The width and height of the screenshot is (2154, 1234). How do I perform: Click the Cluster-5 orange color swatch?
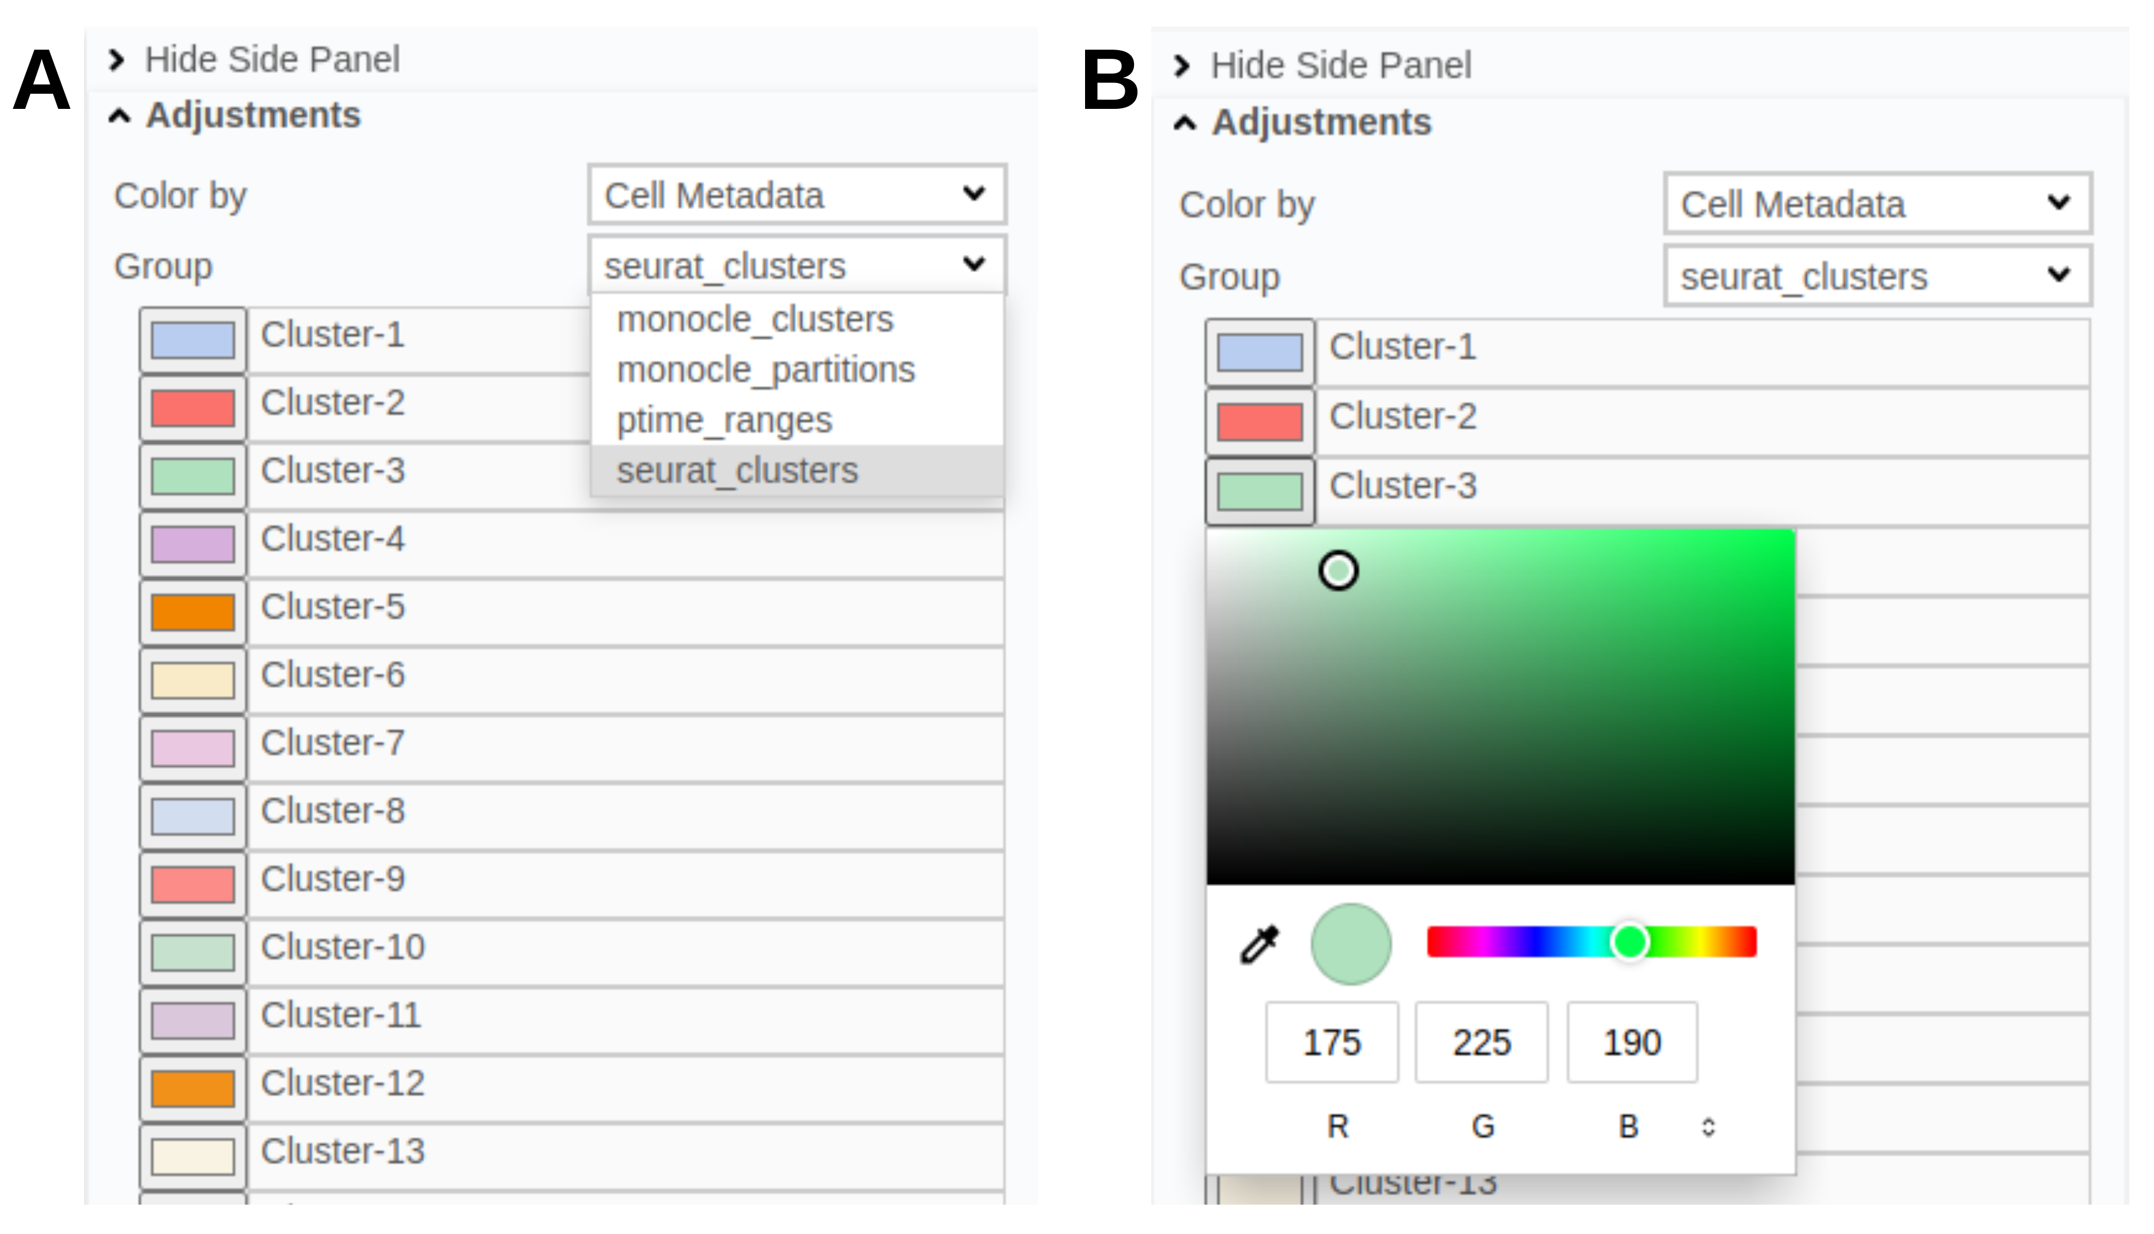(x=193, y=612)
